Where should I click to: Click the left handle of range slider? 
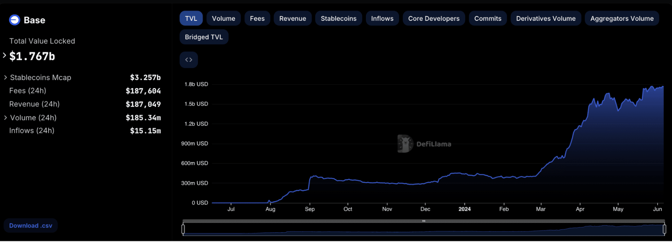click(183, 229)
